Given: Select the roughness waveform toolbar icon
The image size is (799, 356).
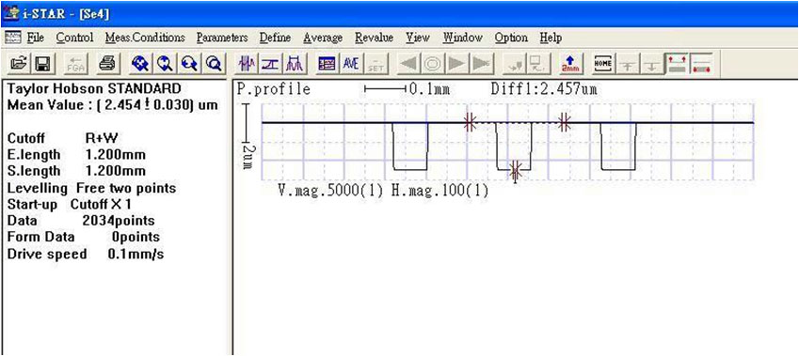Looking at the screenshot, I should pyautogui.click(x=248, y=63).
